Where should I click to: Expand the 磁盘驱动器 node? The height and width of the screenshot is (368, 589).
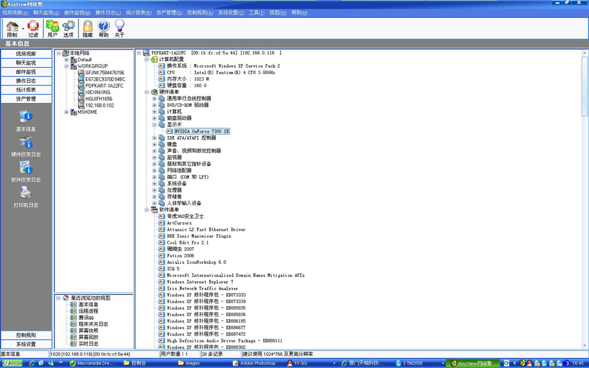154,118
